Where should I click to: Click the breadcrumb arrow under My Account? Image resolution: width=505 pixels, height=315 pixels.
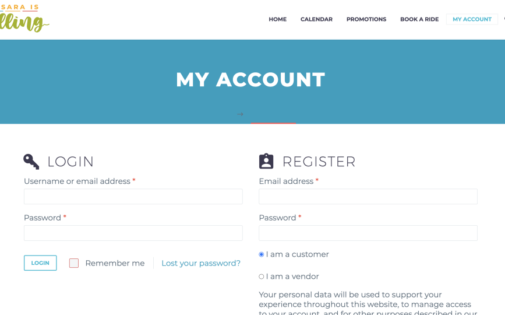240,114
